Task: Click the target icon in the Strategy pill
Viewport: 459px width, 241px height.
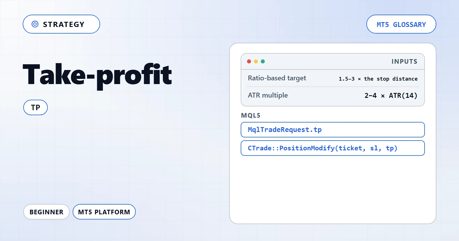Action: click(x=35, y=24)
